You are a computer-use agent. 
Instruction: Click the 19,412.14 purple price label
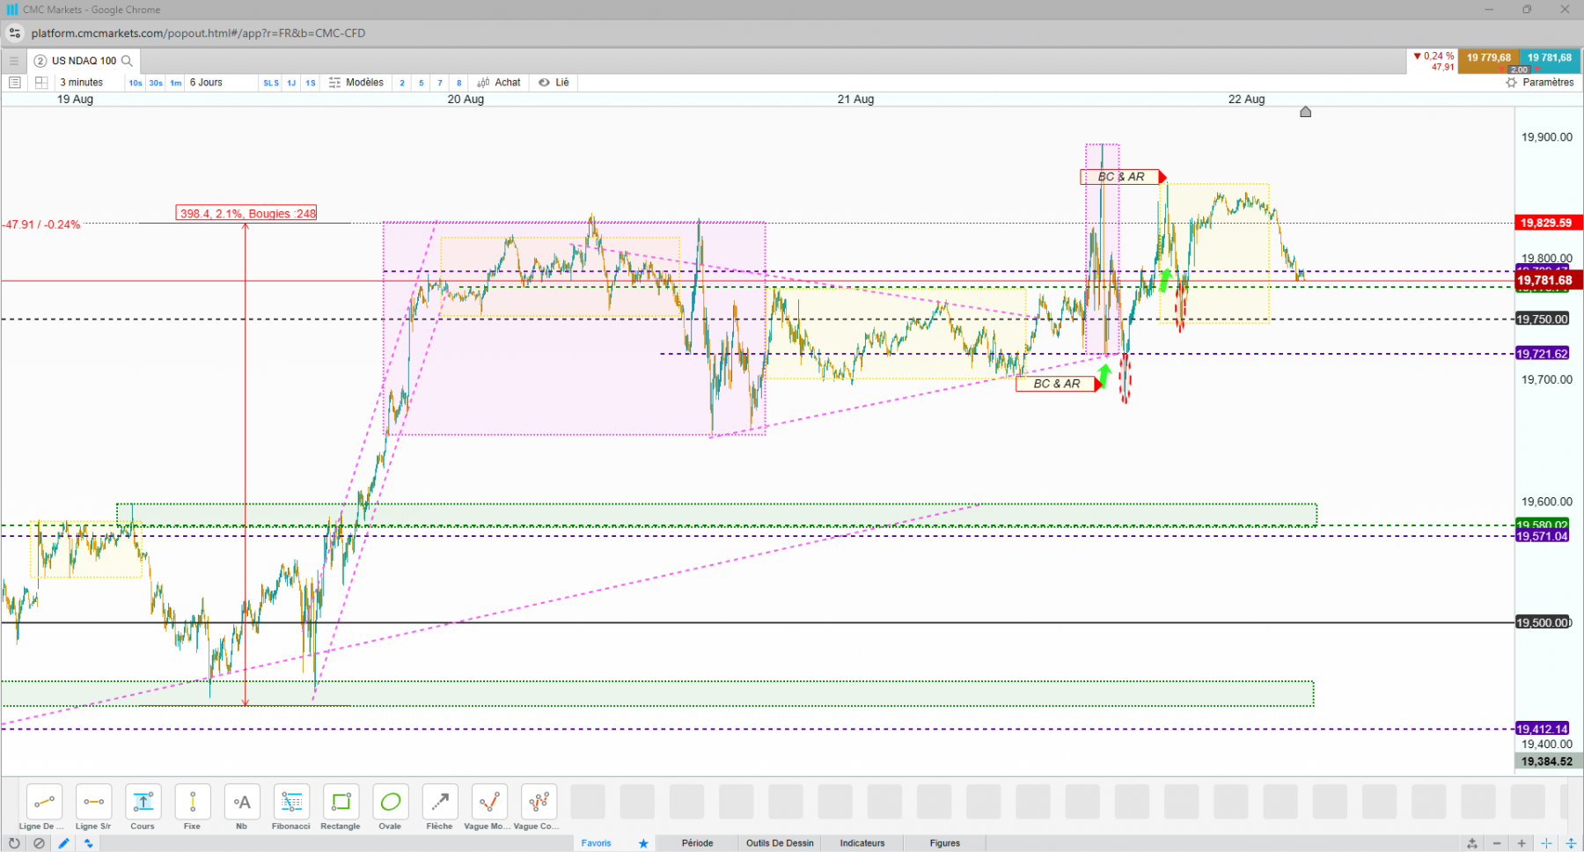[x=1542, y=729]
